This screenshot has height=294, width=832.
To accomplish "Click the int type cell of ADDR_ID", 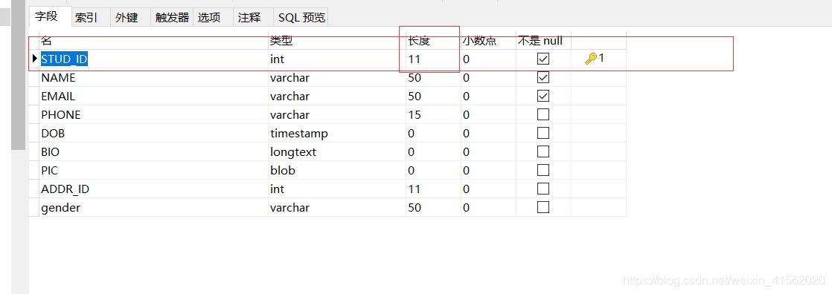I will pos(337,189).
